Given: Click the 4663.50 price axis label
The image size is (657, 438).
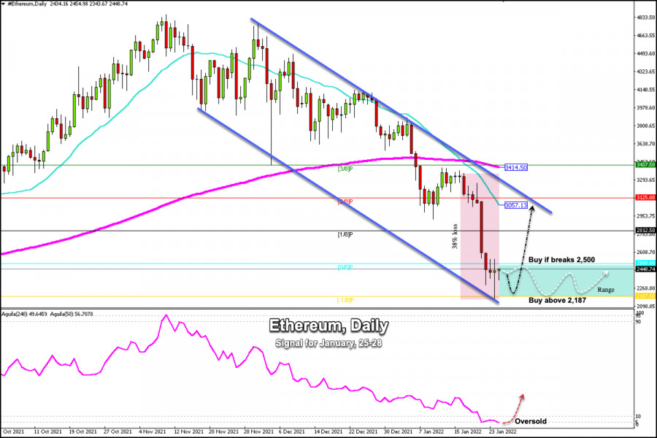Looking at the screenshot, I should (x=646, y=35).
